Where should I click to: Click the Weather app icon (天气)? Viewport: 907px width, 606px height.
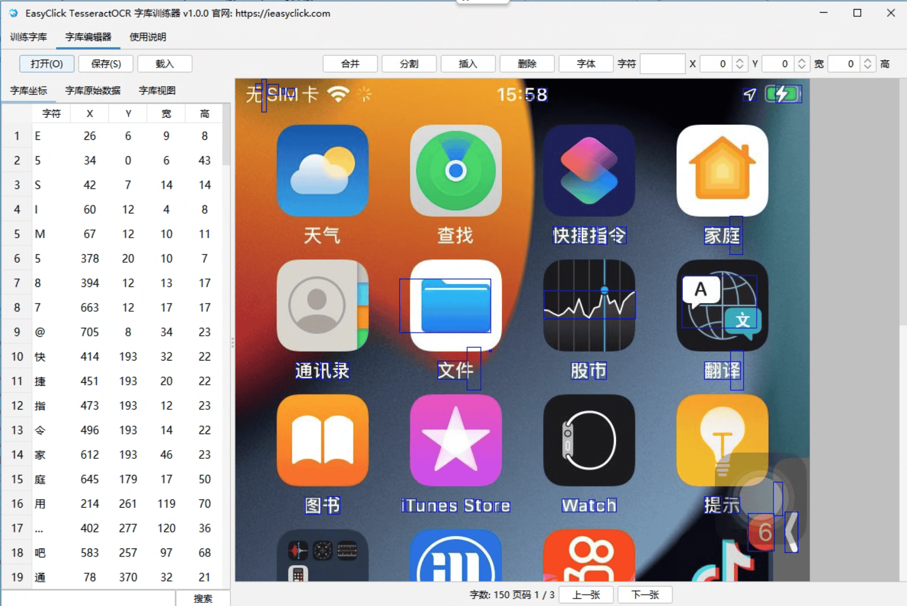pyautogui.click(x=322, y=171)
